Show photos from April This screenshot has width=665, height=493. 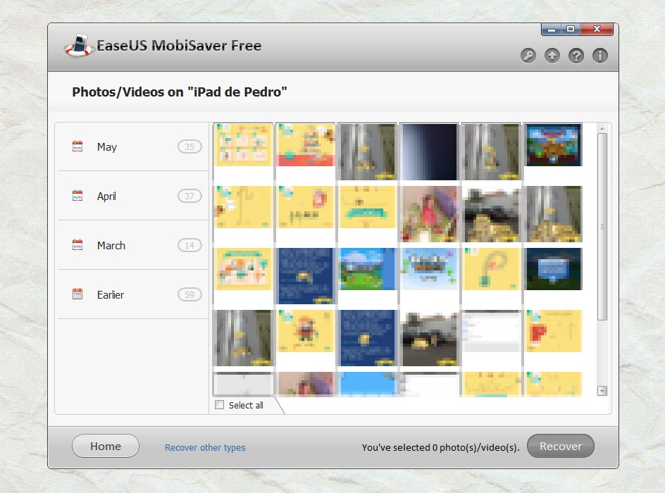133,196
